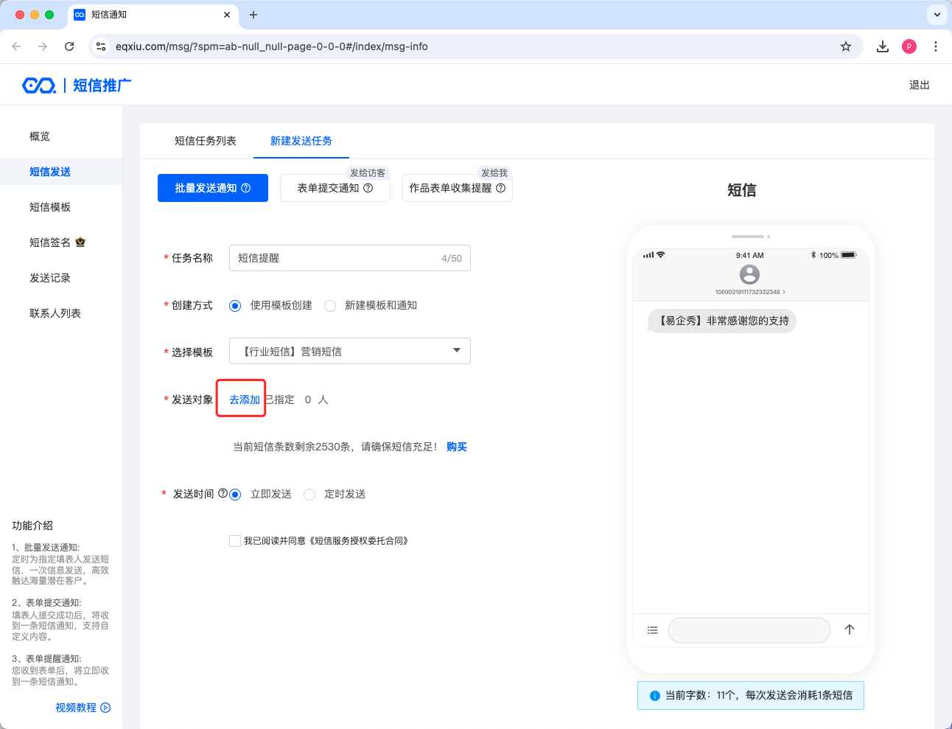Viewport: 952px width, 729px height.
Task: Open the browser downloads icon
Action: coord(882,46)
